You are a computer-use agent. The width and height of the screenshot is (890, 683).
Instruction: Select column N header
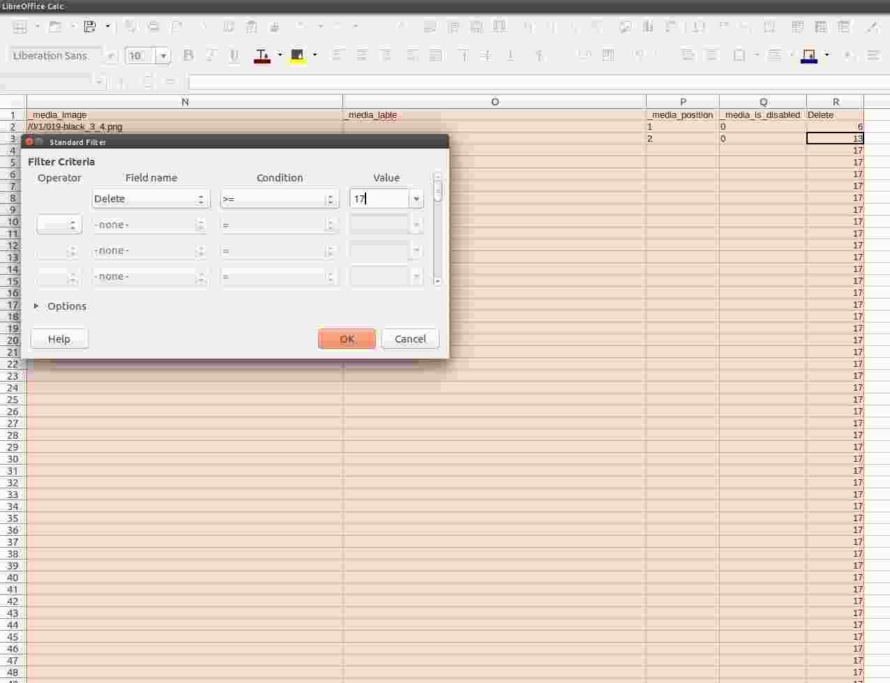point(185,102)
